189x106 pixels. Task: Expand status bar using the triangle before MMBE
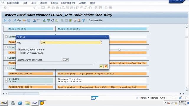click(137, 98)
